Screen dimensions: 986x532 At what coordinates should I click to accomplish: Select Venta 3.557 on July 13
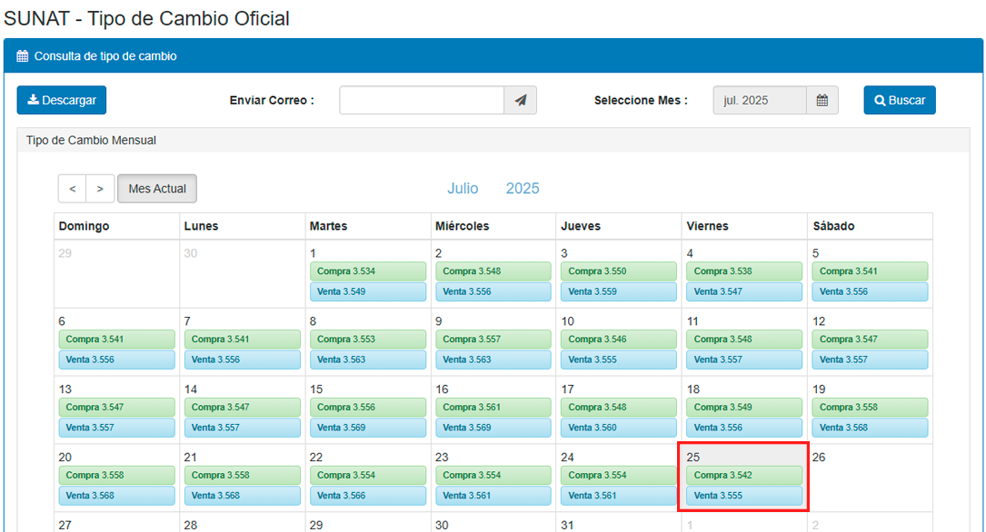click(117, 427)
